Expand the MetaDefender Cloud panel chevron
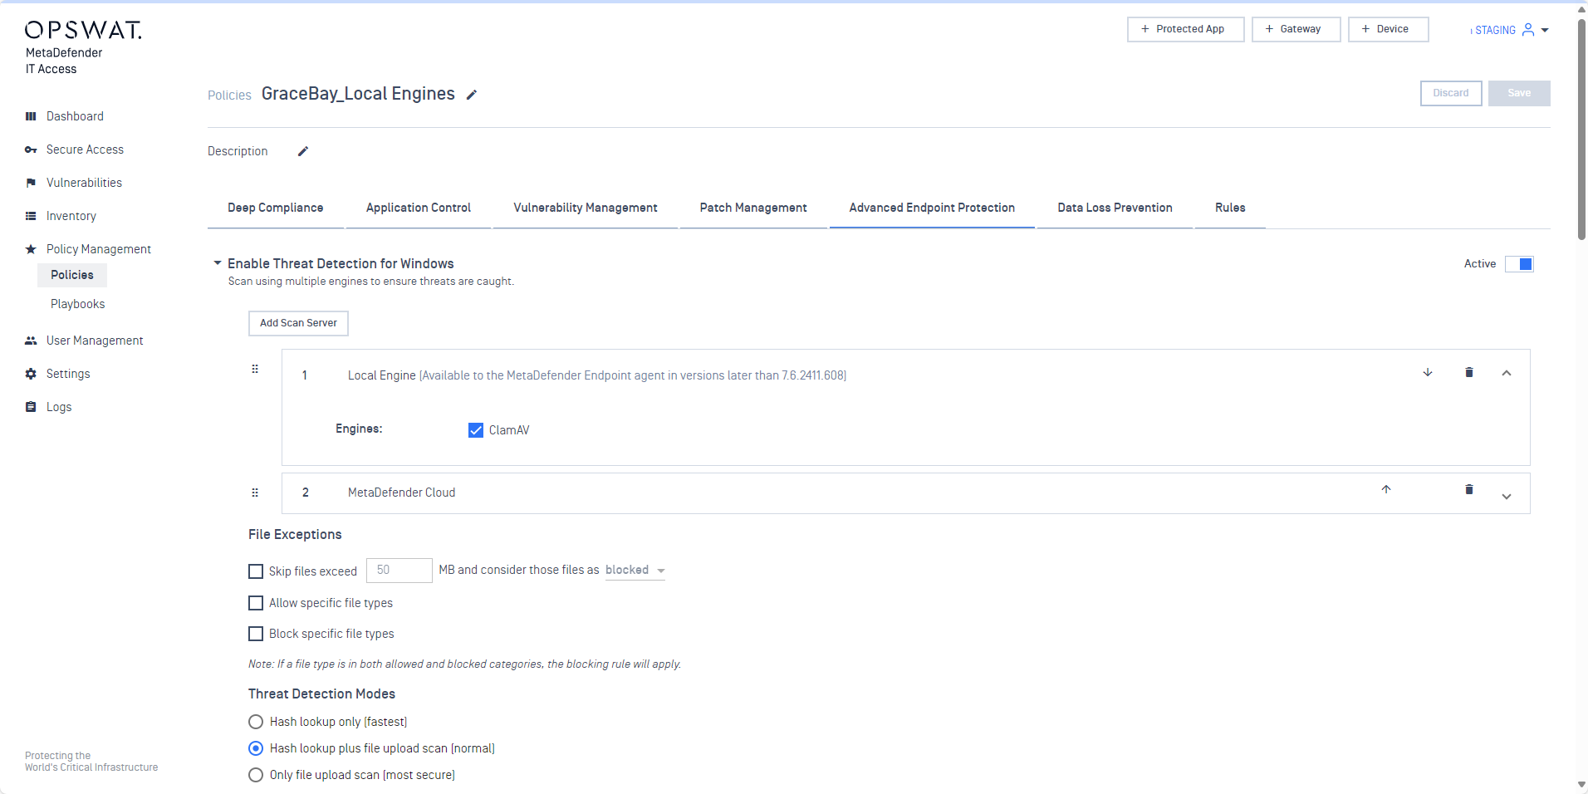Screen dimensions: 1588x794 pyautogui.click(x=1507, y=497)
